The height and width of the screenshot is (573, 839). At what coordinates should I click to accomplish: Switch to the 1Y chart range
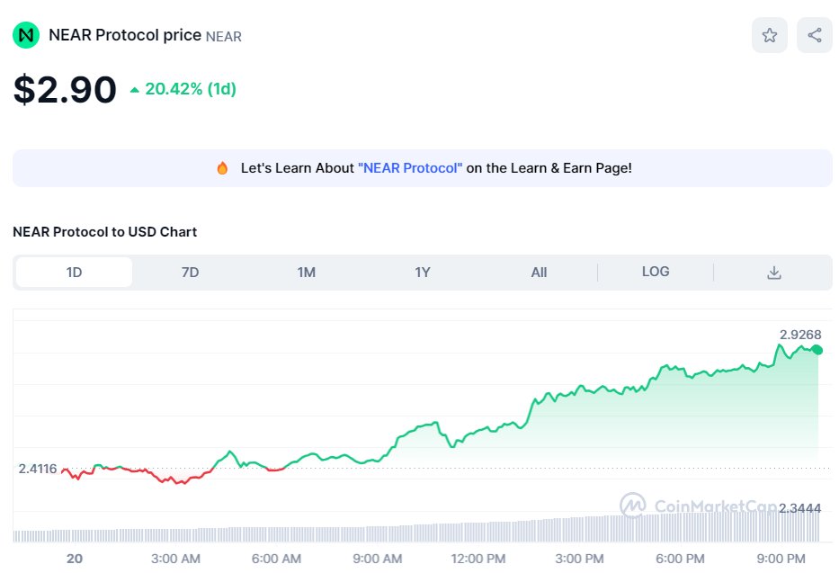[423, 273]
